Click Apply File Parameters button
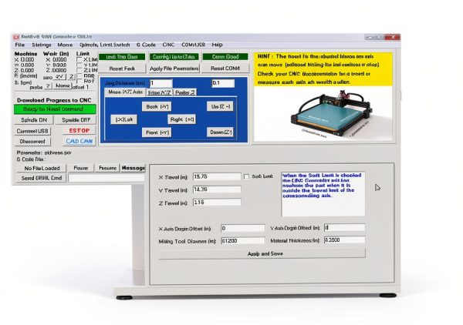 174,69
